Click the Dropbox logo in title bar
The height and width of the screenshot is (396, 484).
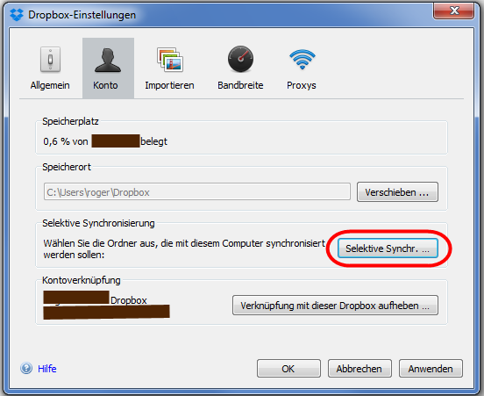[x=17, y=15]
